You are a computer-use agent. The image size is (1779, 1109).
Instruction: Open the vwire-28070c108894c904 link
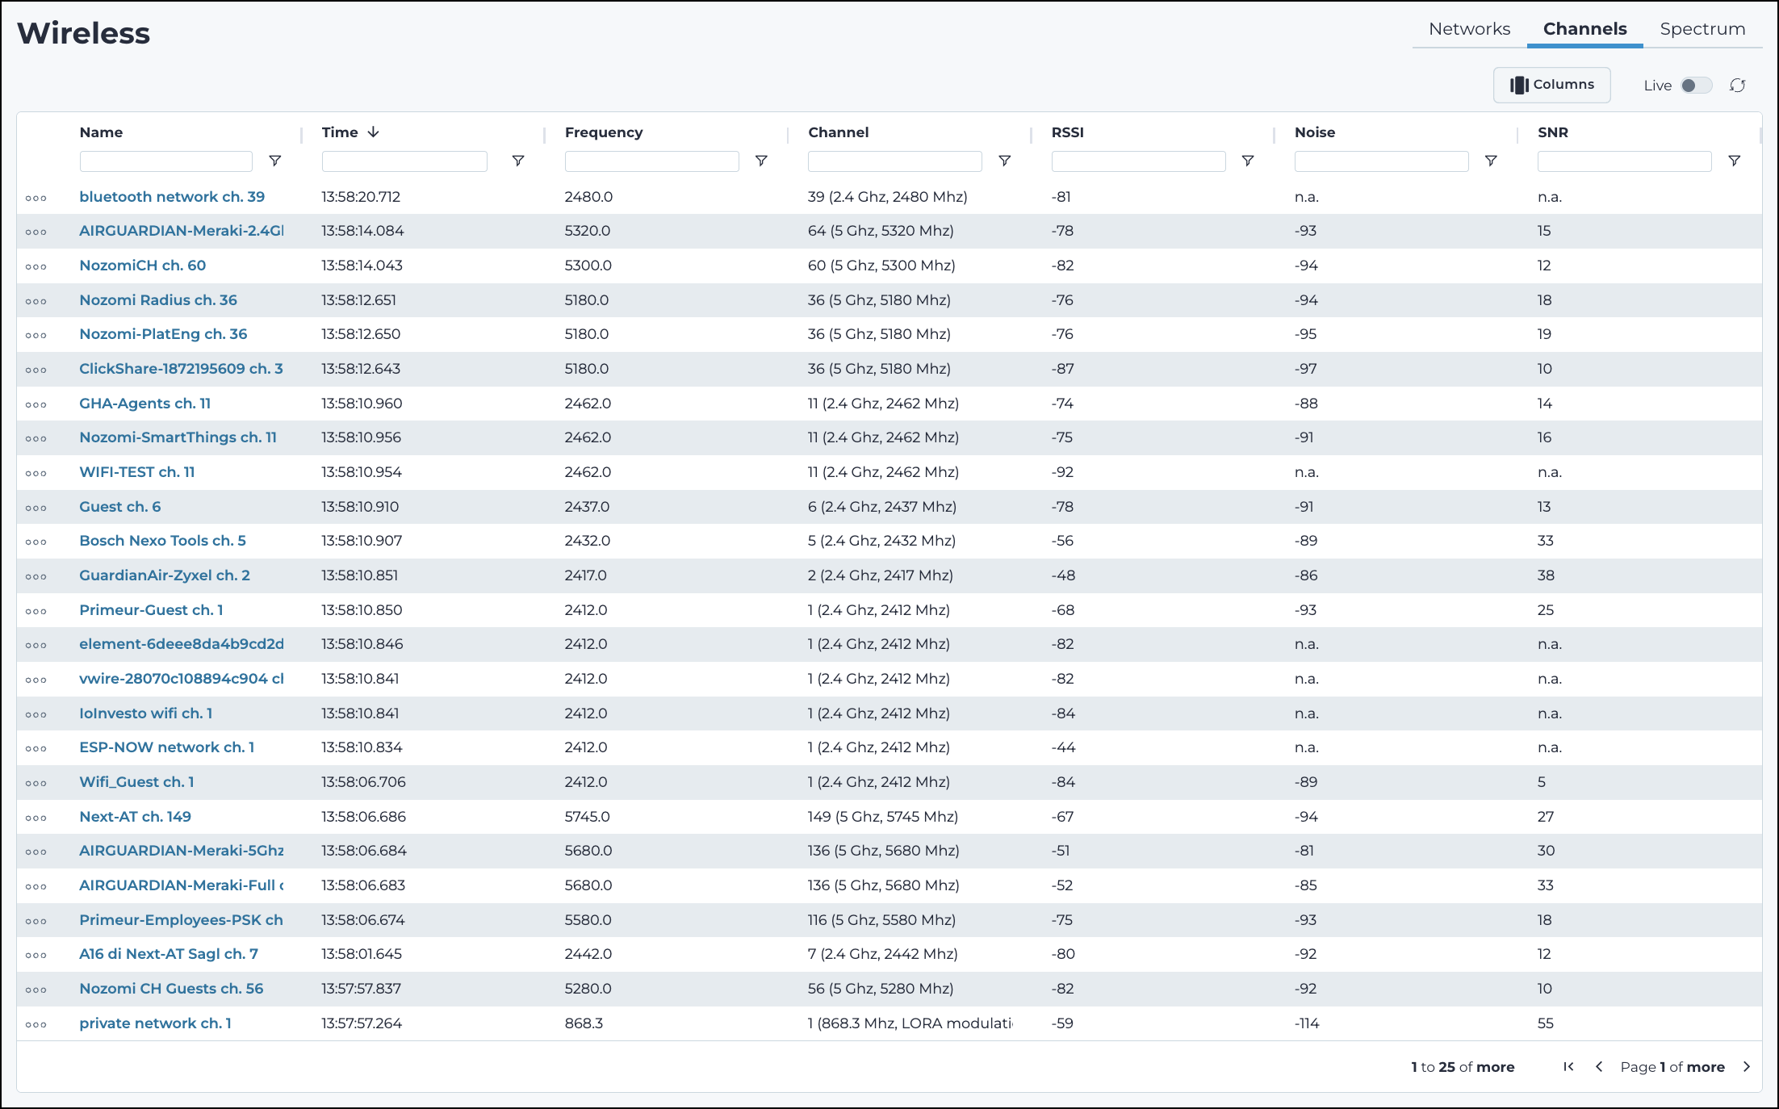[182, 679]
